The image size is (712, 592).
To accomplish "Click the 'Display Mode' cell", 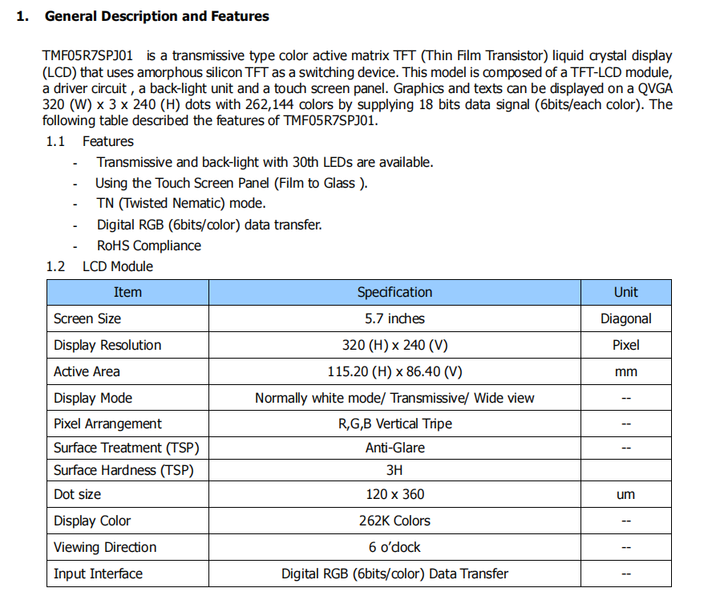I will pos(127,398).
